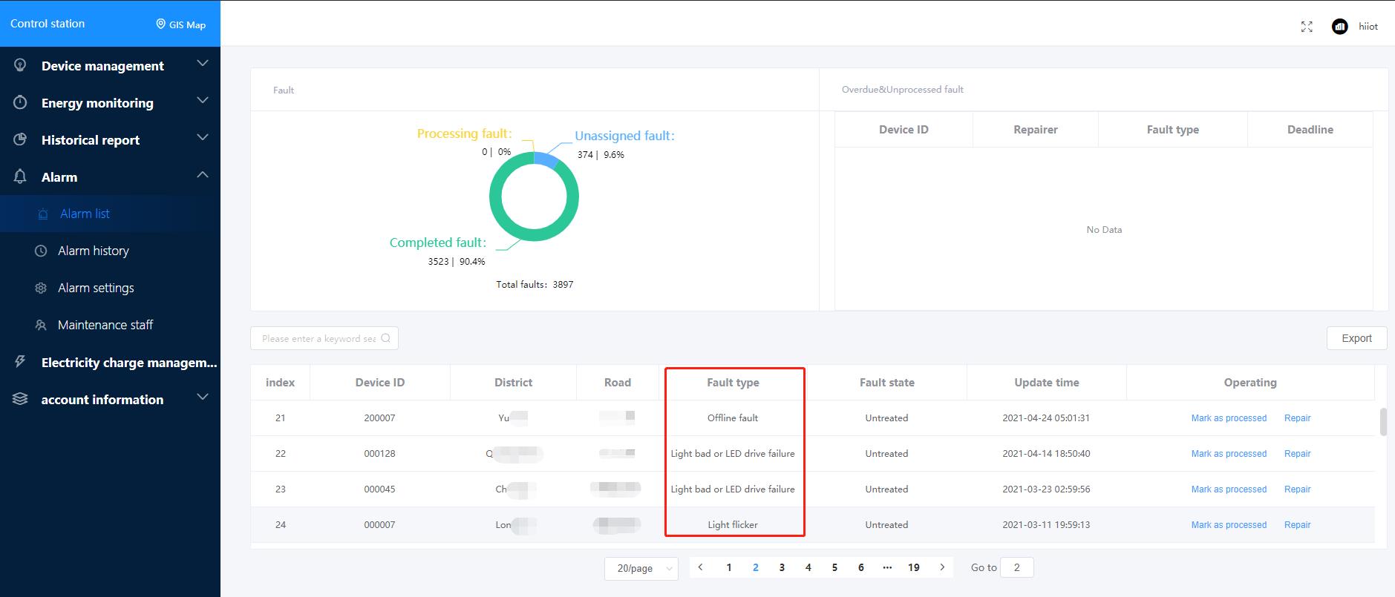Screen dimensions: 1395x597
Task: Mark device 000045 fault as processed
Action: [1229, 489]
